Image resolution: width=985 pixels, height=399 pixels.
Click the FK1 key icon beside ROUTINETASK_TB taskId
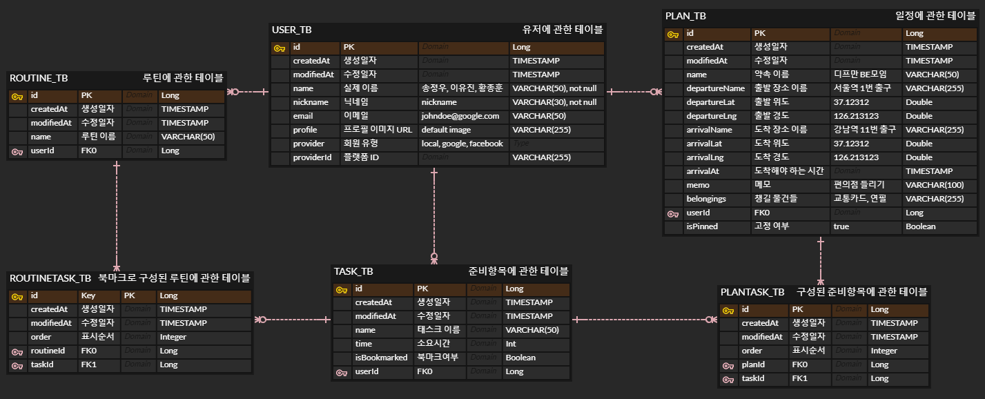[17, 364]
